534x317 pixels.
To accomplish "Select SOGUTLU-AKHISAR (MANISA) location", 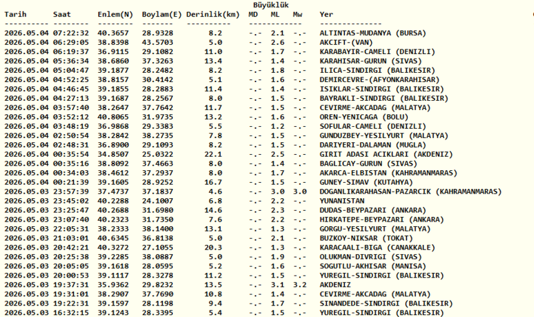I will [373, 266].
